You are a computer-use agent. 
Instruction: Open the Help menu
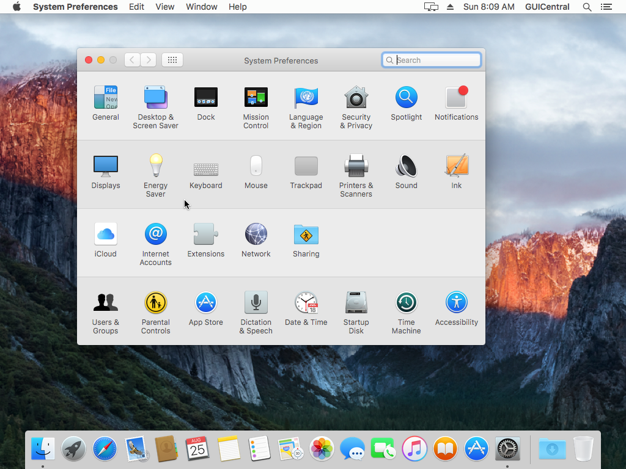238,7
